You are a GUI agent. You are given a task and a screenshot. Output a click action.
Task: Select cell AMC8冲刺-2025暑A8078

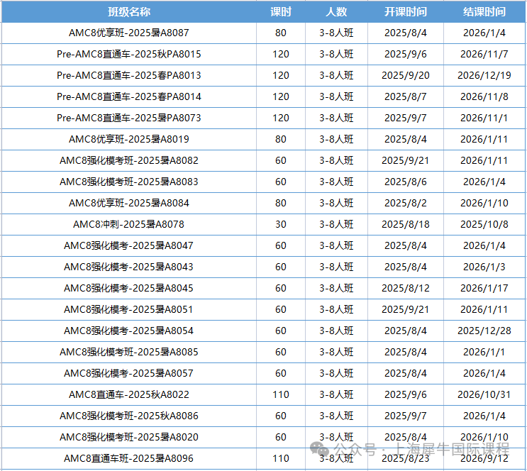[x=129, y=224]
